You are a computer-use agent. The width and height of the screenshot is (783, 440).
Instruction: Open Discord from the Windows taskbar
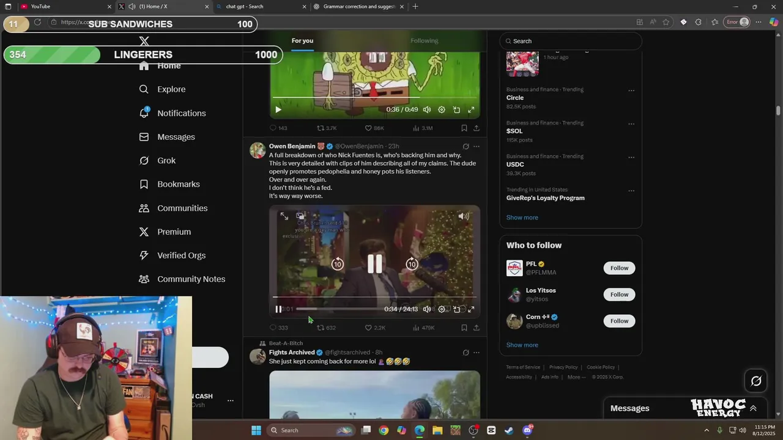[x=527, y=430]
